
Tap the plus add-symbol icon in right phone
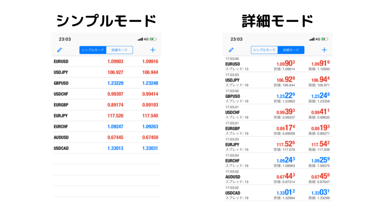pos(324,50)
